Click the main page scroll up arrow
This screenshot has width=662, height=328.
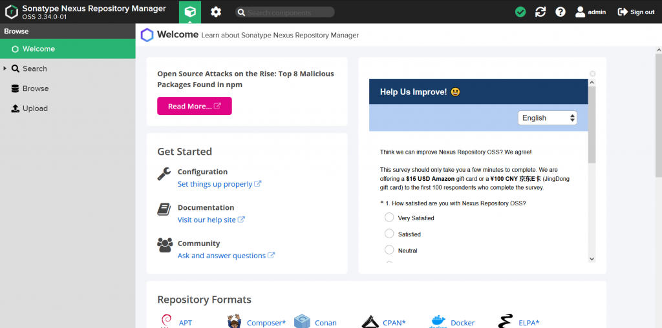(659, 50)
